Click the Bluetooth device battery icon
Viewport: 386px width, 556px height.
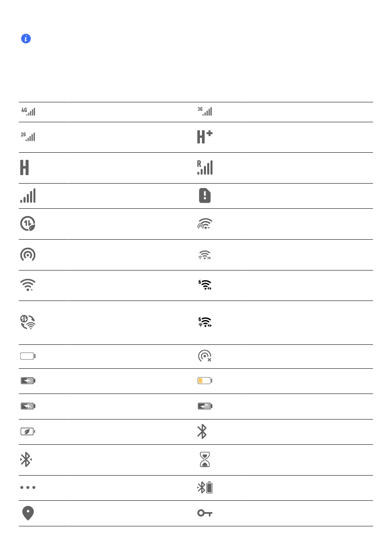(x=205, y=487)
